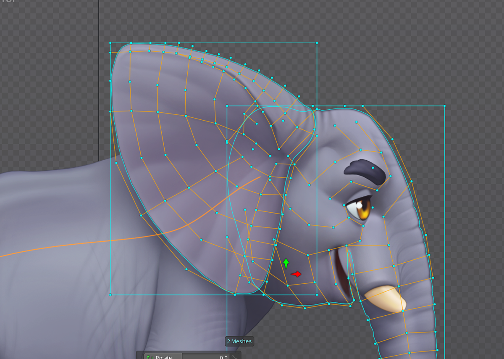Click the "2 Meshes" selection label
504x359 pixels.
point(239,341)
